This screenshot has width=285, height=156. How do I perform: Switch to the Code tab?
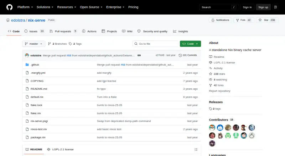pyautogui.click(x=14, y=31)
